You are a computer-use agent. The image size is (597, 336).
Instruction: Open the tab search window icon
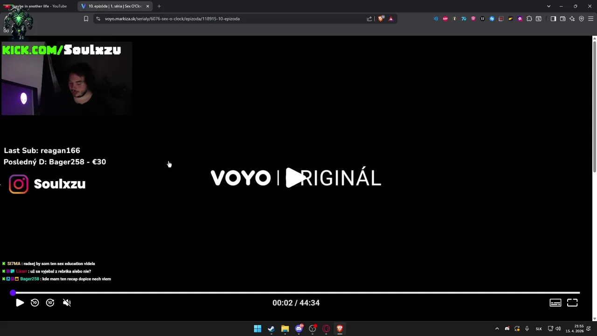(x=538, y=19)
